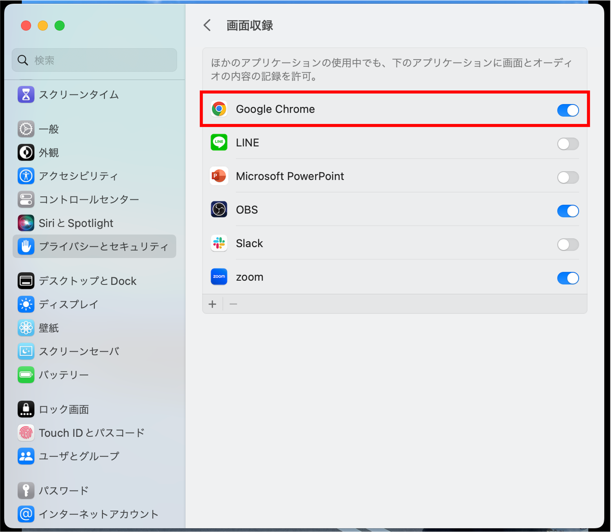611x532 pixels.
Task: Click the 検索 search field
Action: (x=94, y=60)
